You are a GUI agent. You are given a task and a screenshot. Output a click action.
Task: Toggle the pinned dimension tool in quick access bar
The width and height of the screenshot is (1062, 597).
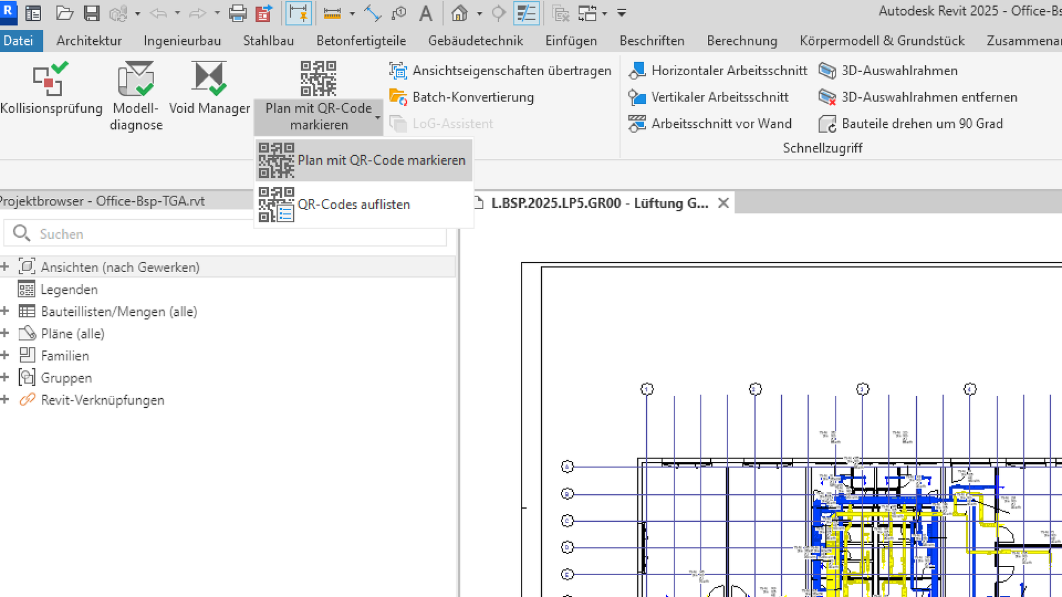299,13
